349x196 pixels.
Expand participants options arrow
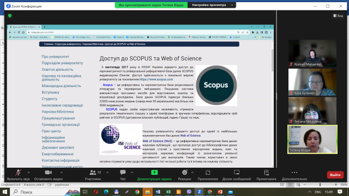pos(107,173)
